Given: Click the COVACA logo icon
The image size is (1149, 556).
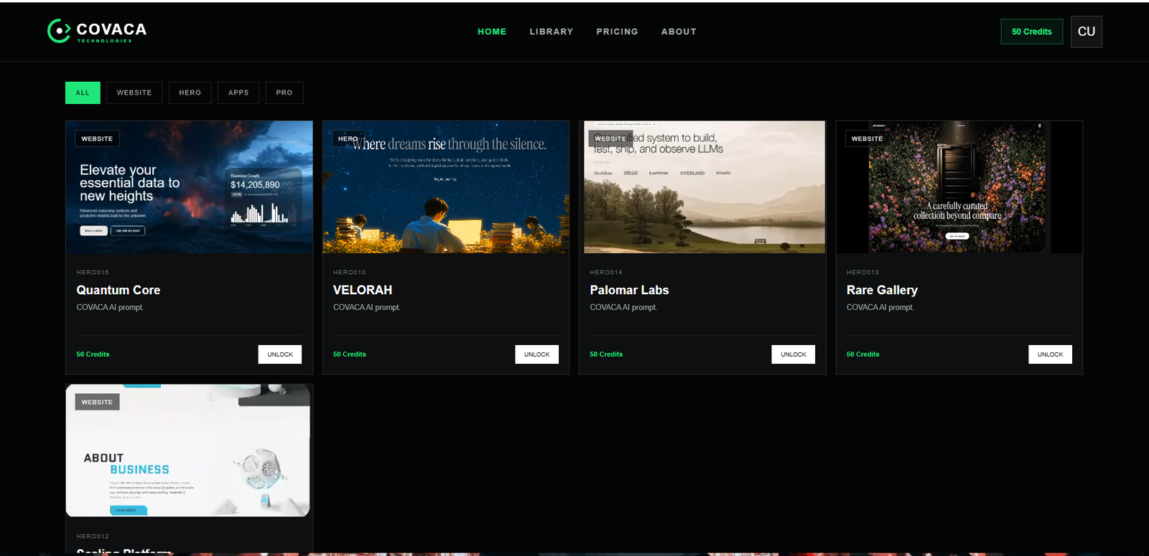Looking at the screenshot, I should (59, 31).
